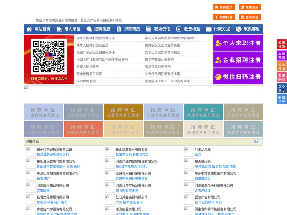Click the document icon beside 求职简历
Screen dimensions: 287x215
119,29
